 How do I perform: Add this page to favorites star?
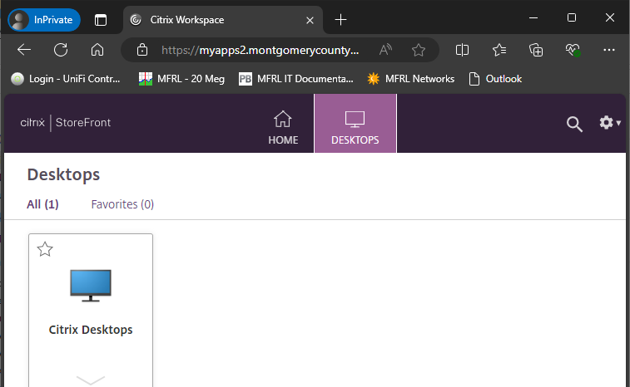(419, 50)
